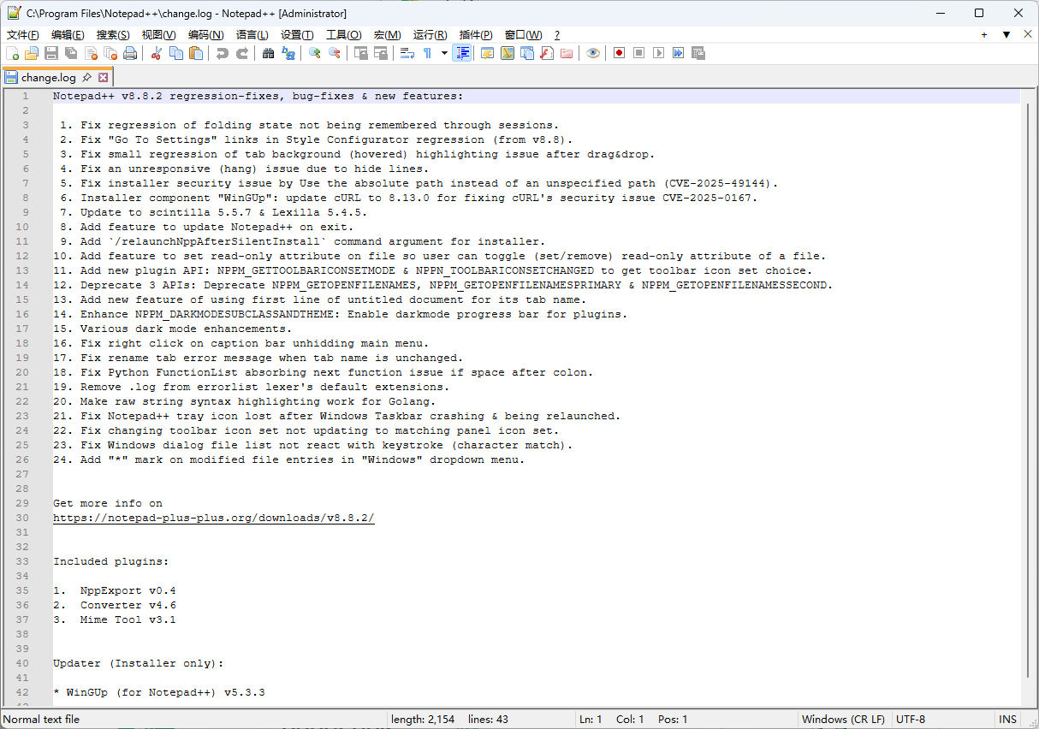Start macro recording with the red record icon

click(619, 53)
